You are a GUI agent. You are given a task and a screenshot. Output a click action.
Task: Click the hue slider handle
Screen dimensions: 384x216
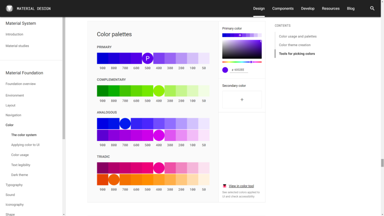point(251,62)
